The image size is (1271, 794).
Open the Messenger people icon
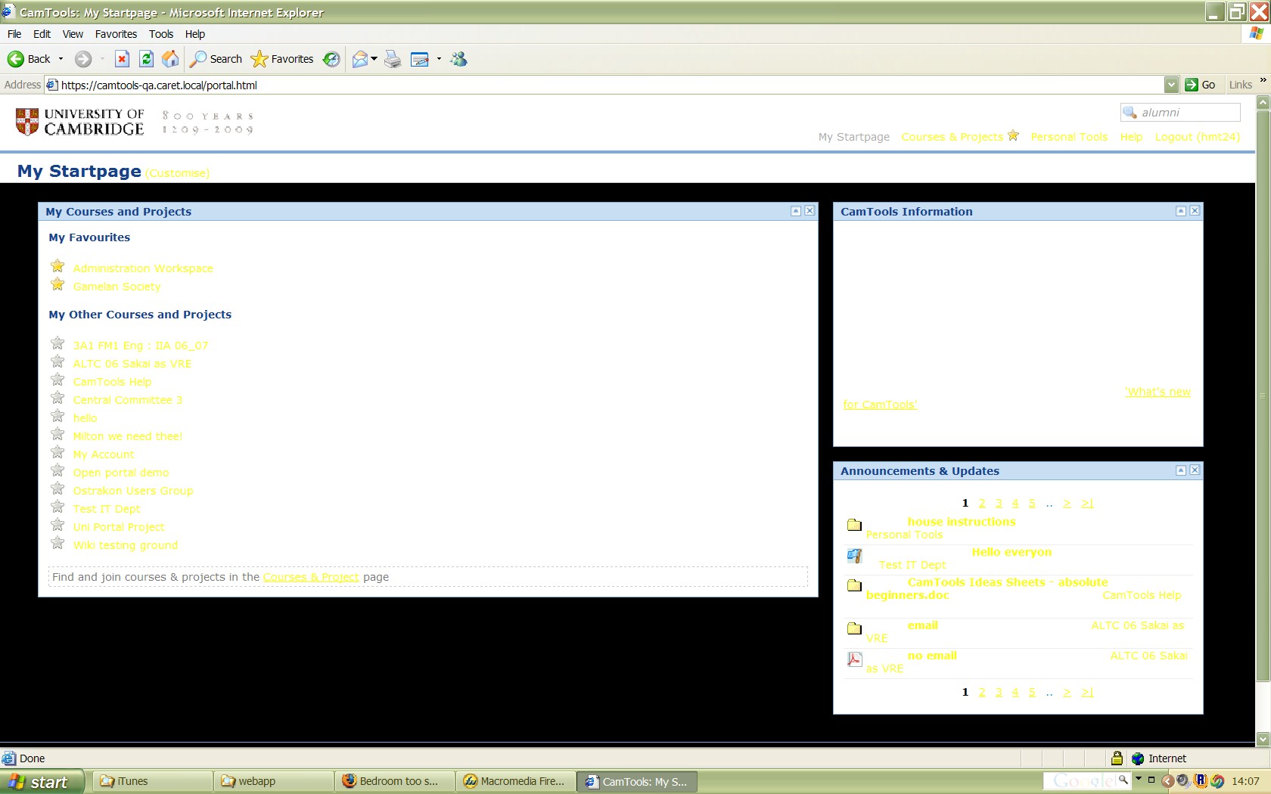click(x=459, y=59)
